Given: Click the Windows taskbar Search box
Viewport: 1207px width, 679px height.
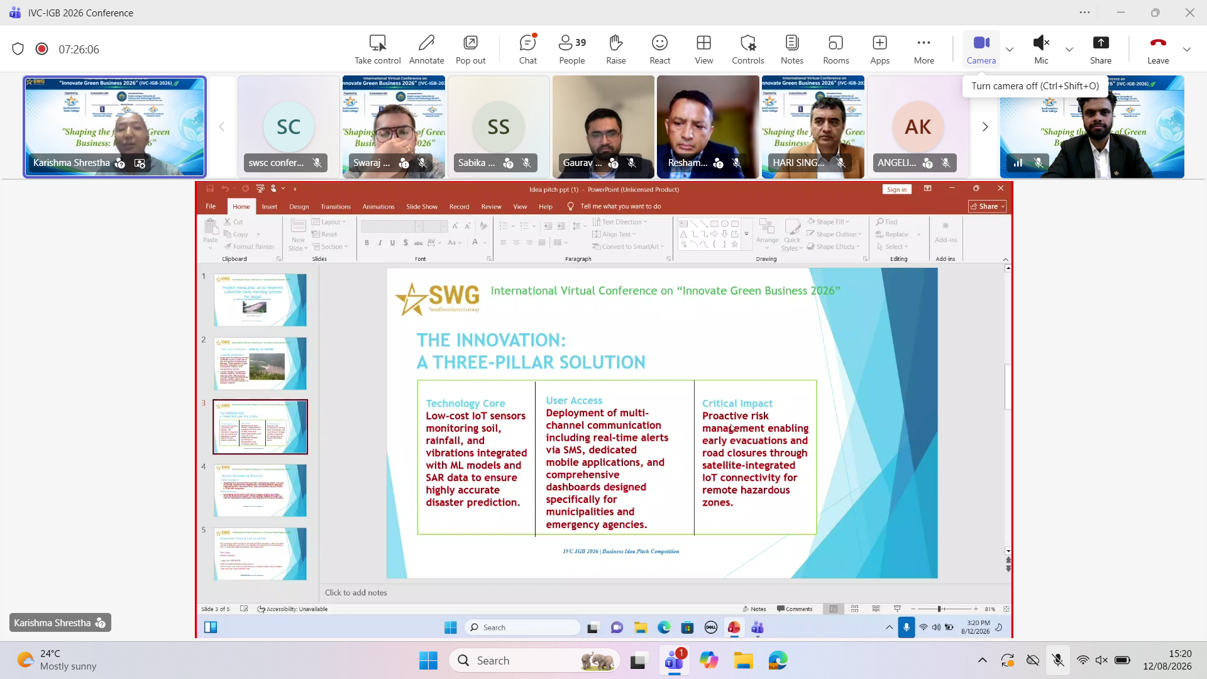Looking at the screenshot, I should [534, 660].
